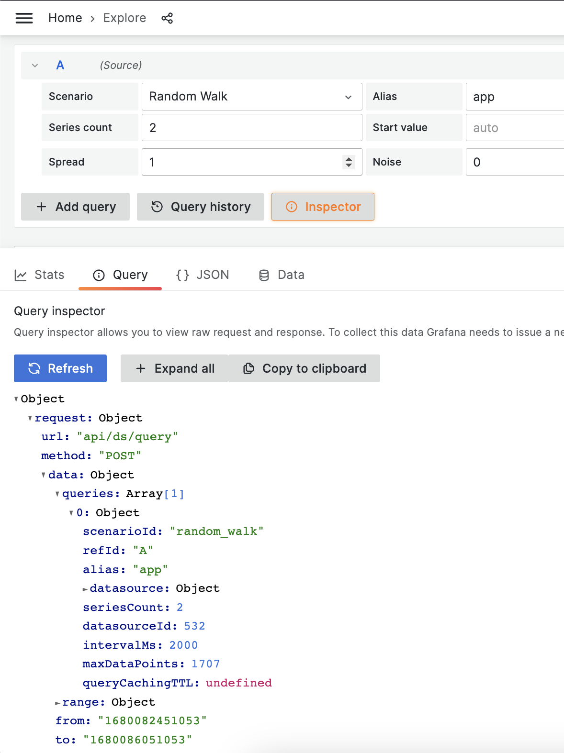Collapse query row A with chevron

click(35, 66)
